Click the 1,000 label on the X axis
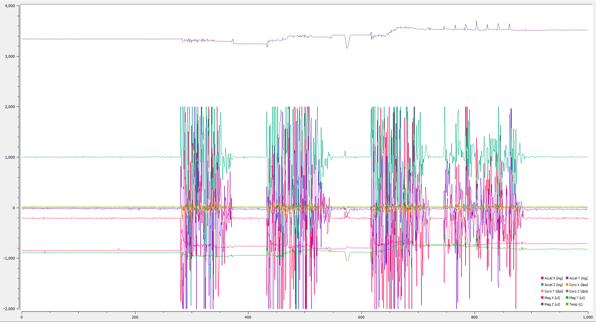 (588, 317)
